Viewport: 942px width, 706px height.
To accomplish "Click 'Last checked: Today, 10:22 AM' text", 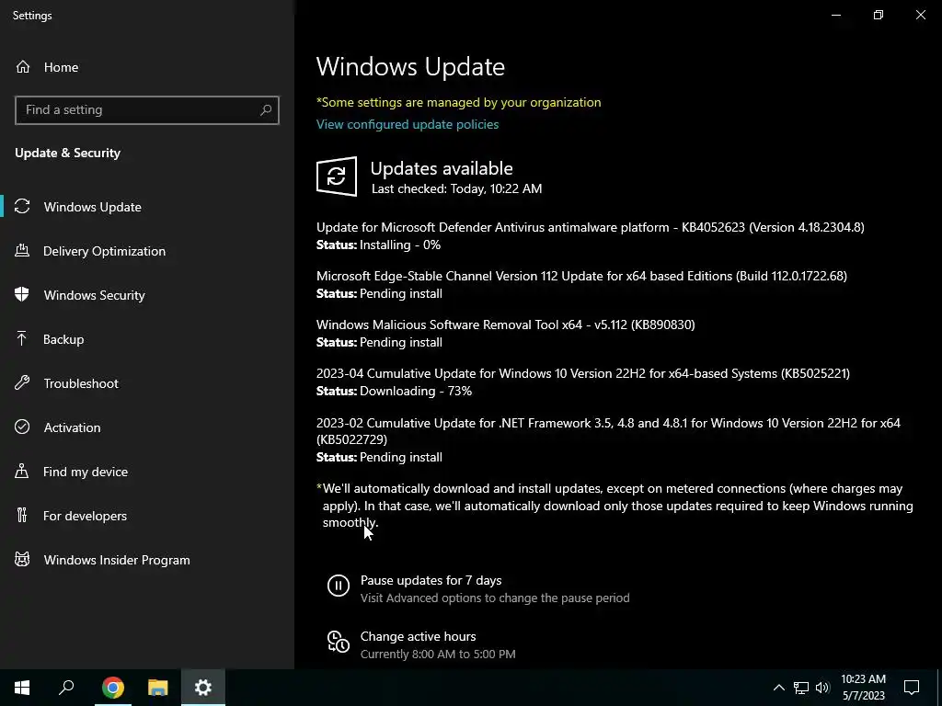I will [x=456, y=188].
